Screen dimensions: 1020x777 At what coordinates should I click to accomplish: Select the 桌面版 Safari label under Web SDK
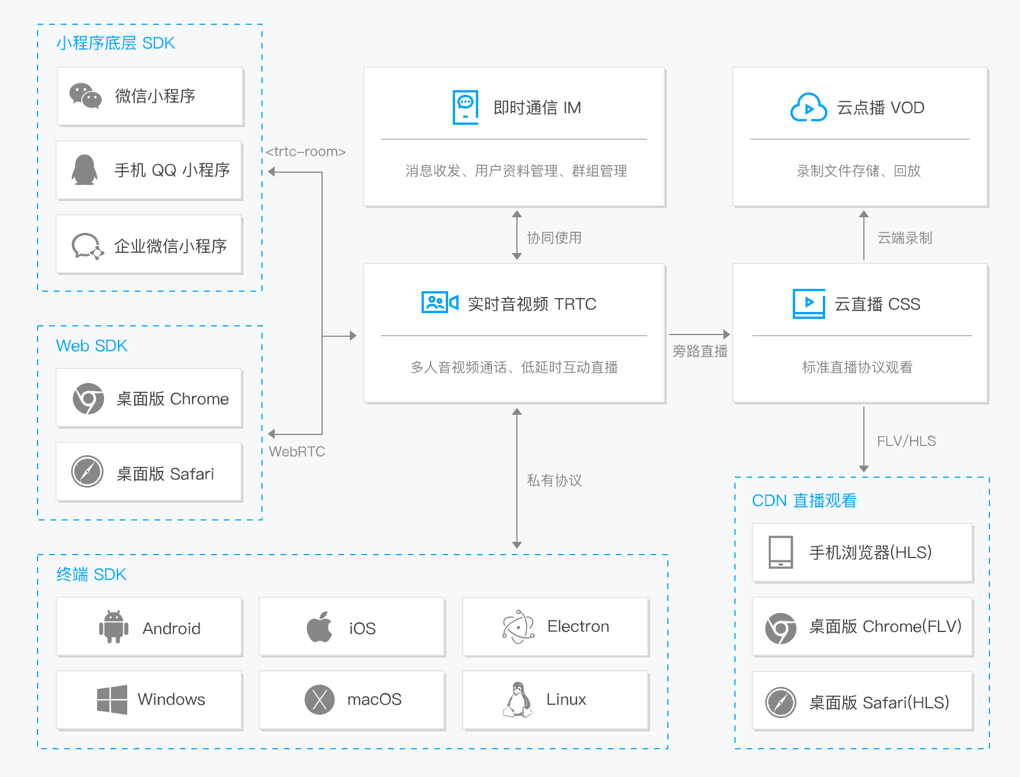pos(165,474)
